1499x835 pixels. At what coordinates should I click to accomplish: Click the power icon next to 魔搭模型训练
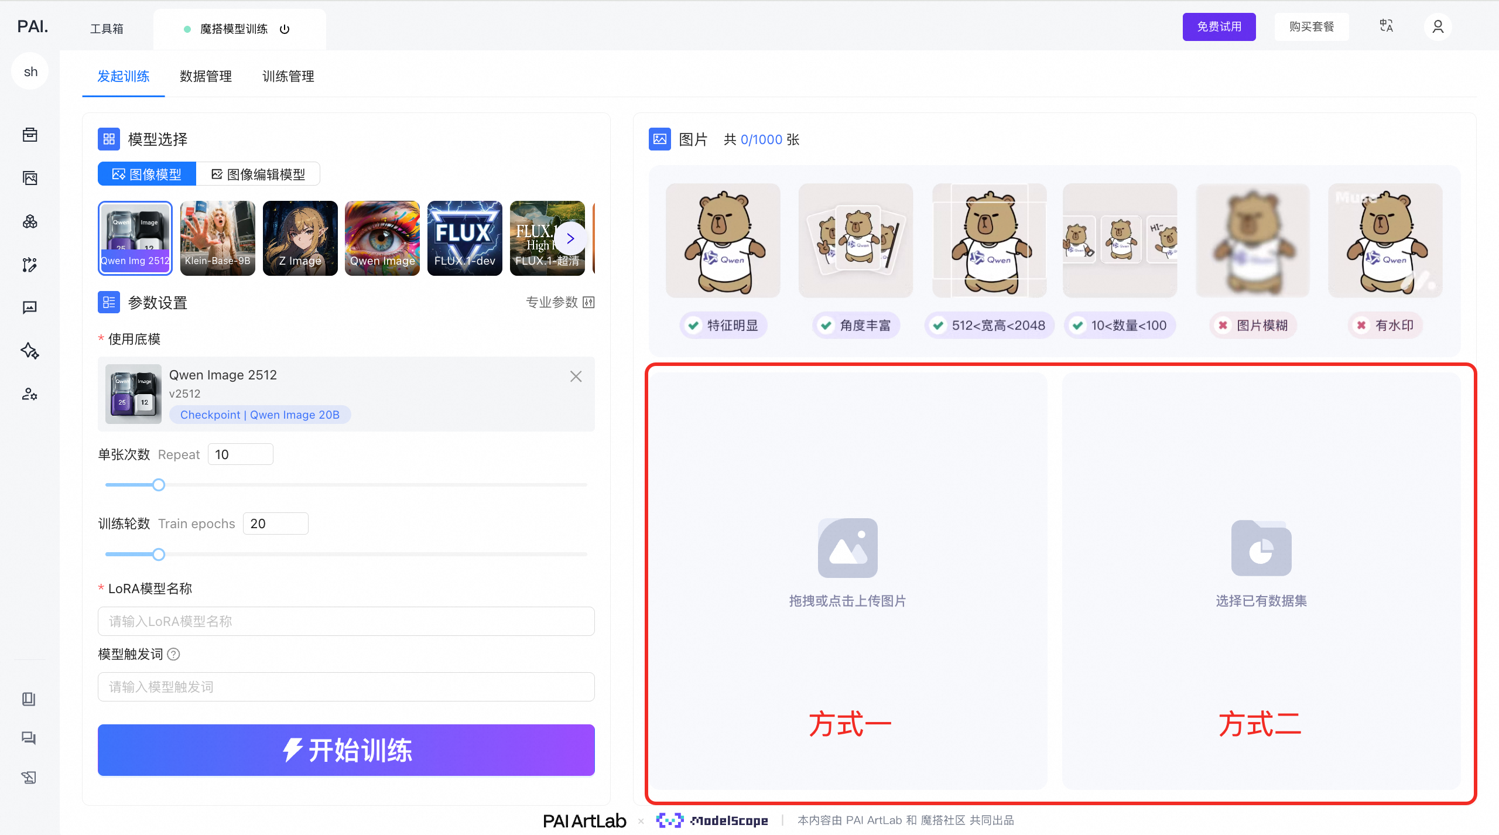point(285,29)
